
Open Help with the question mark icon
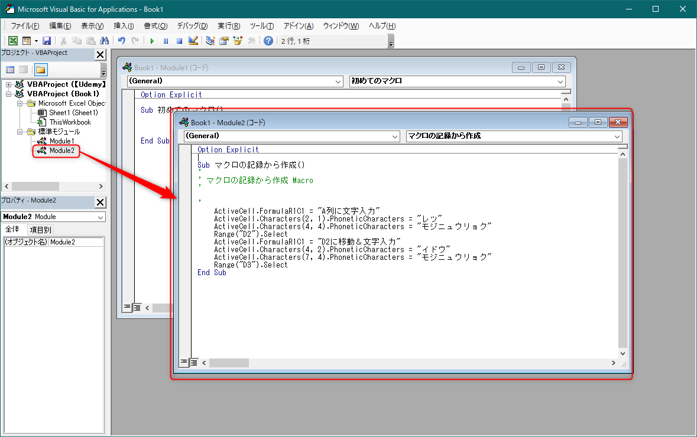point(268,41)
